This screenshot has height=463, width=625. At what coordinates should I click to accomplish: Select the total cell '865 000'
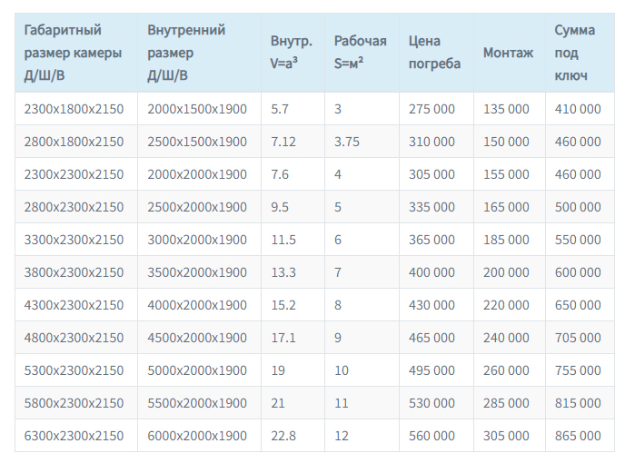coord(580,436)
